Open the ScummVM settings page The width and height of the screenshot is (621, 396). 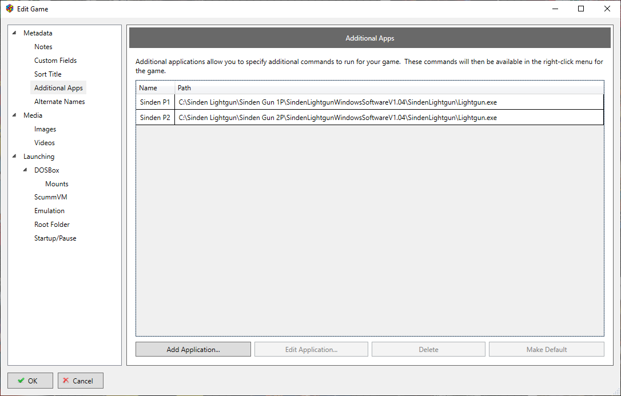tap(51, 197)
